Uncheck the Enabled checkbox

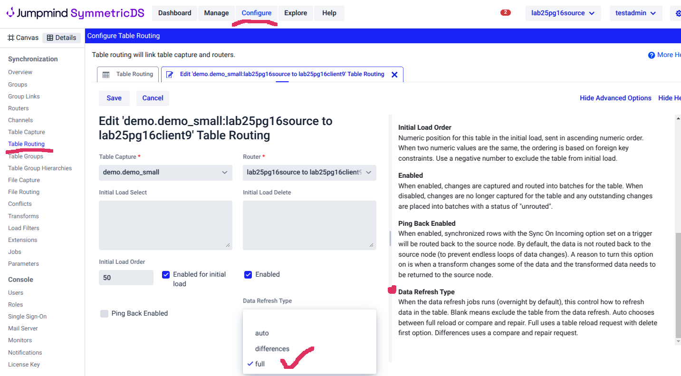pos(248,274)
